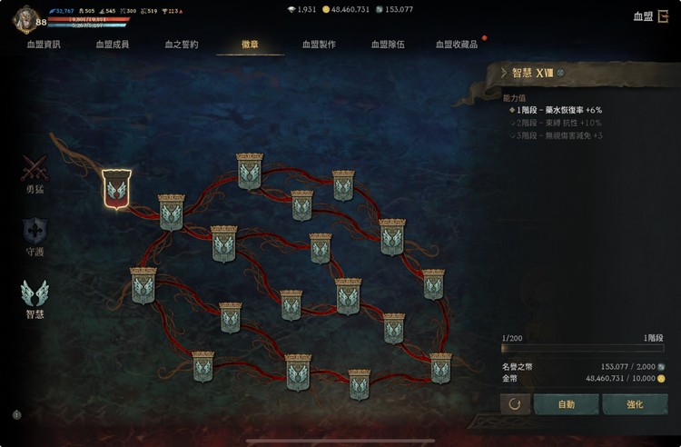Click the small info icon beside 智慧 XVIII
Image resolution: width=681 pixels, height=447 pixels.
coord(561,73)
